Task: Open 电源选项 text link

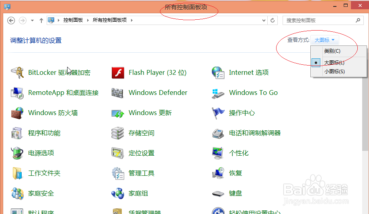Action: 41,153
